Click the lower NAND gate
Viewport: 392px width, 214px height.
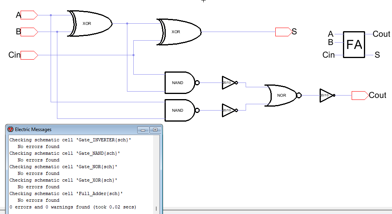179,110
